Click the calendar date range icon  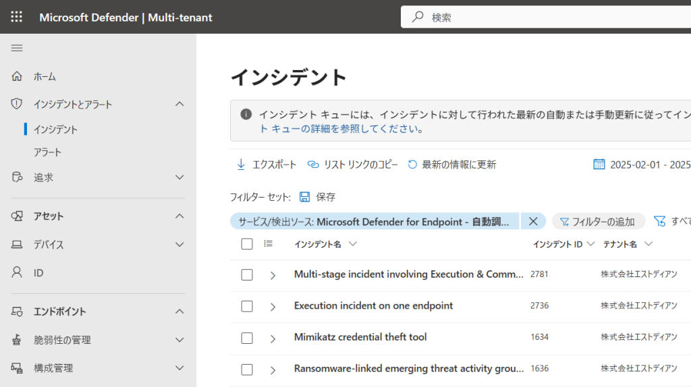tap(599, 165)
